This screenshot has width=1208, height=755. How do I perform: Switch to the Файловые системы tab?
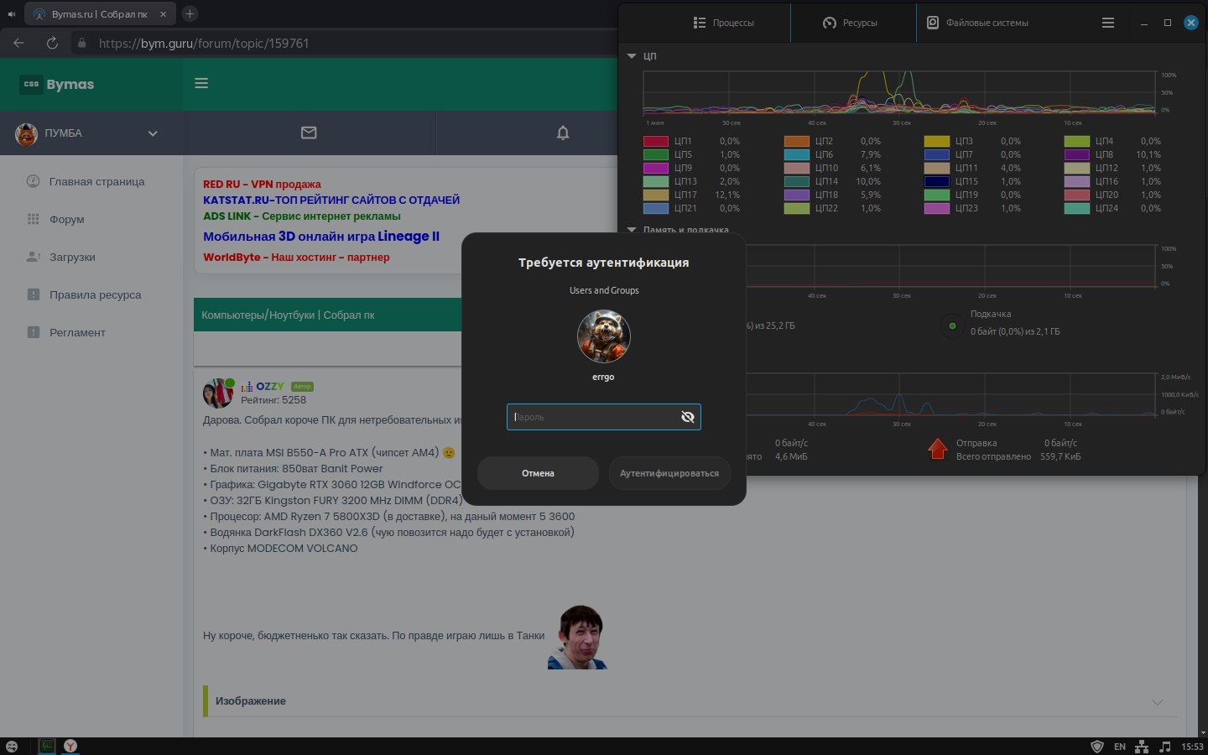(x=977, y=23)
